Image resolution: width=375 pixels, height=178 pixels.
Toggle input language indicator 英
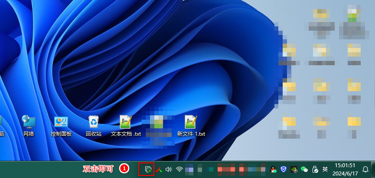(x=325, y=169)
